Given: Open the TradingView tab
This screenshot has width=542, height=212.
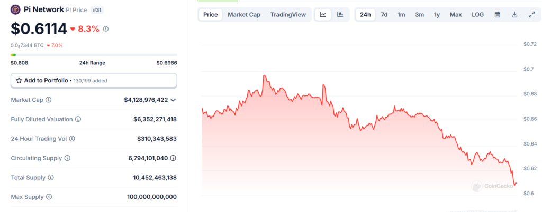Looking at the screenshot, I should pos(288,14).
